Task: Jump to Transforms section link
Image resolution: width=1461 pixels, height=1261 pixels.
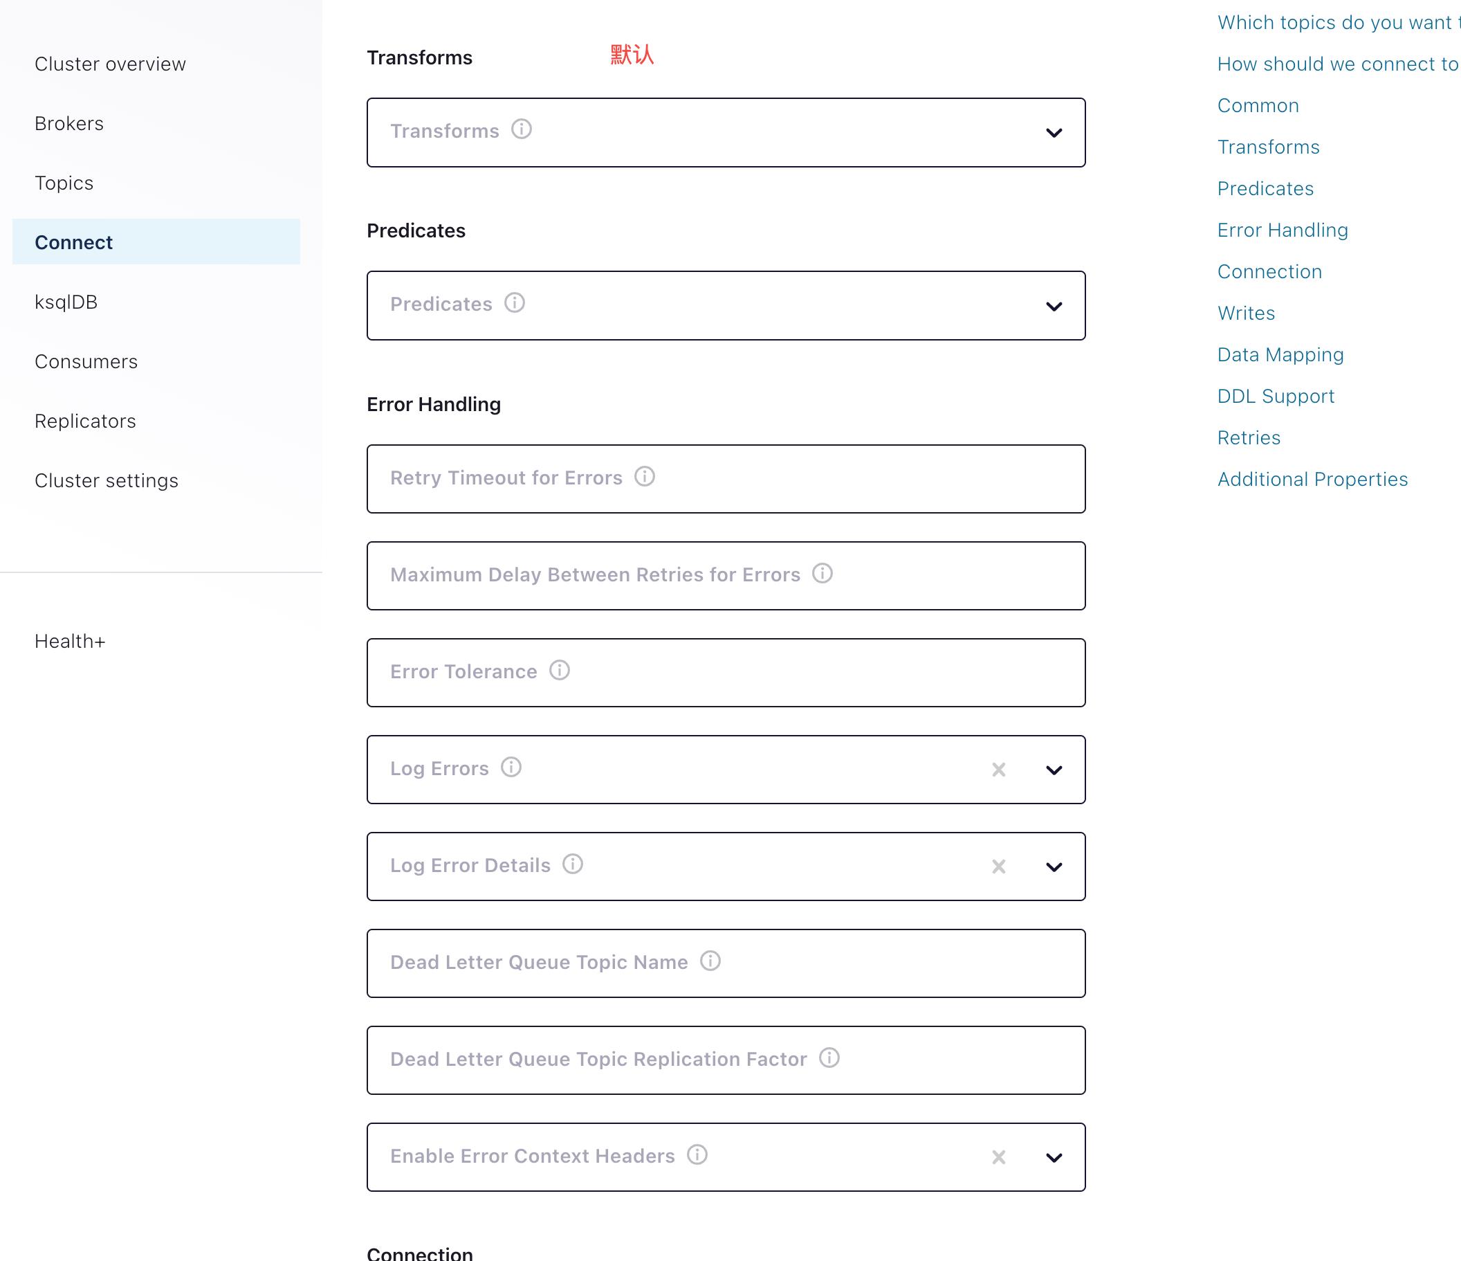Action: pyautogui.click(x=1269, y=147)
